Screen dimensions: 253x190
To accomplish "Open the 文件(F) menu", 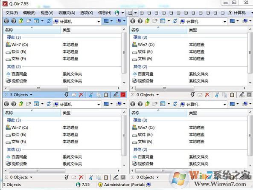I will 12,13.
